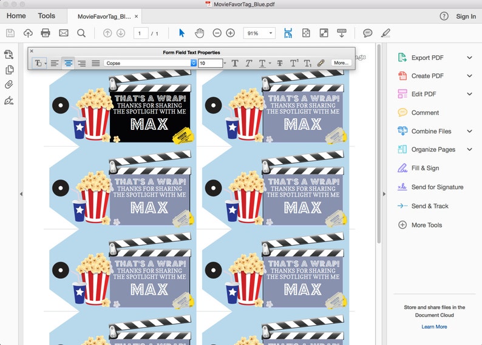Expand the left navigation pane arrow

point(21,194)
